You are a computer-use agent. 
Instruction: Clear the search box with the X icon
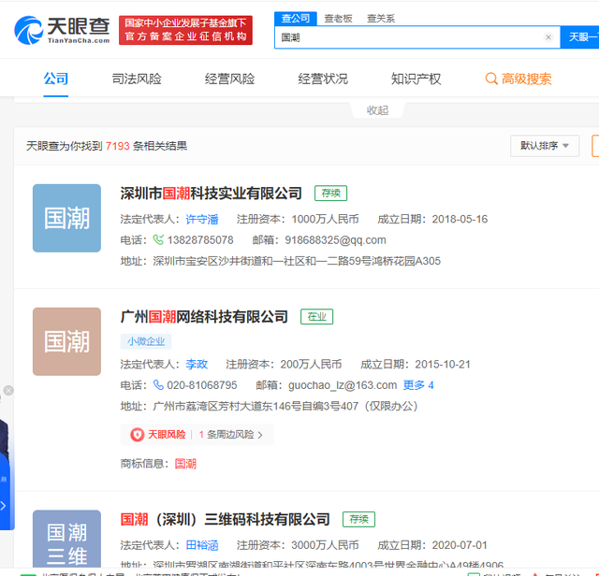click(548, 37)
